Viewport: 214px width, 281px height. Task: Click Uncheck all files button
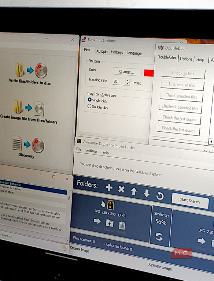182,85
